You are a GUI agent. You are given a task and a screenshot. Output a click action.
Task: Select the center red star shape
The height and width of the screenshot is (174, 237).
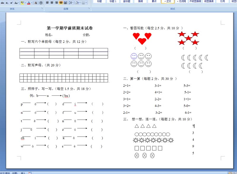(188, 38)
